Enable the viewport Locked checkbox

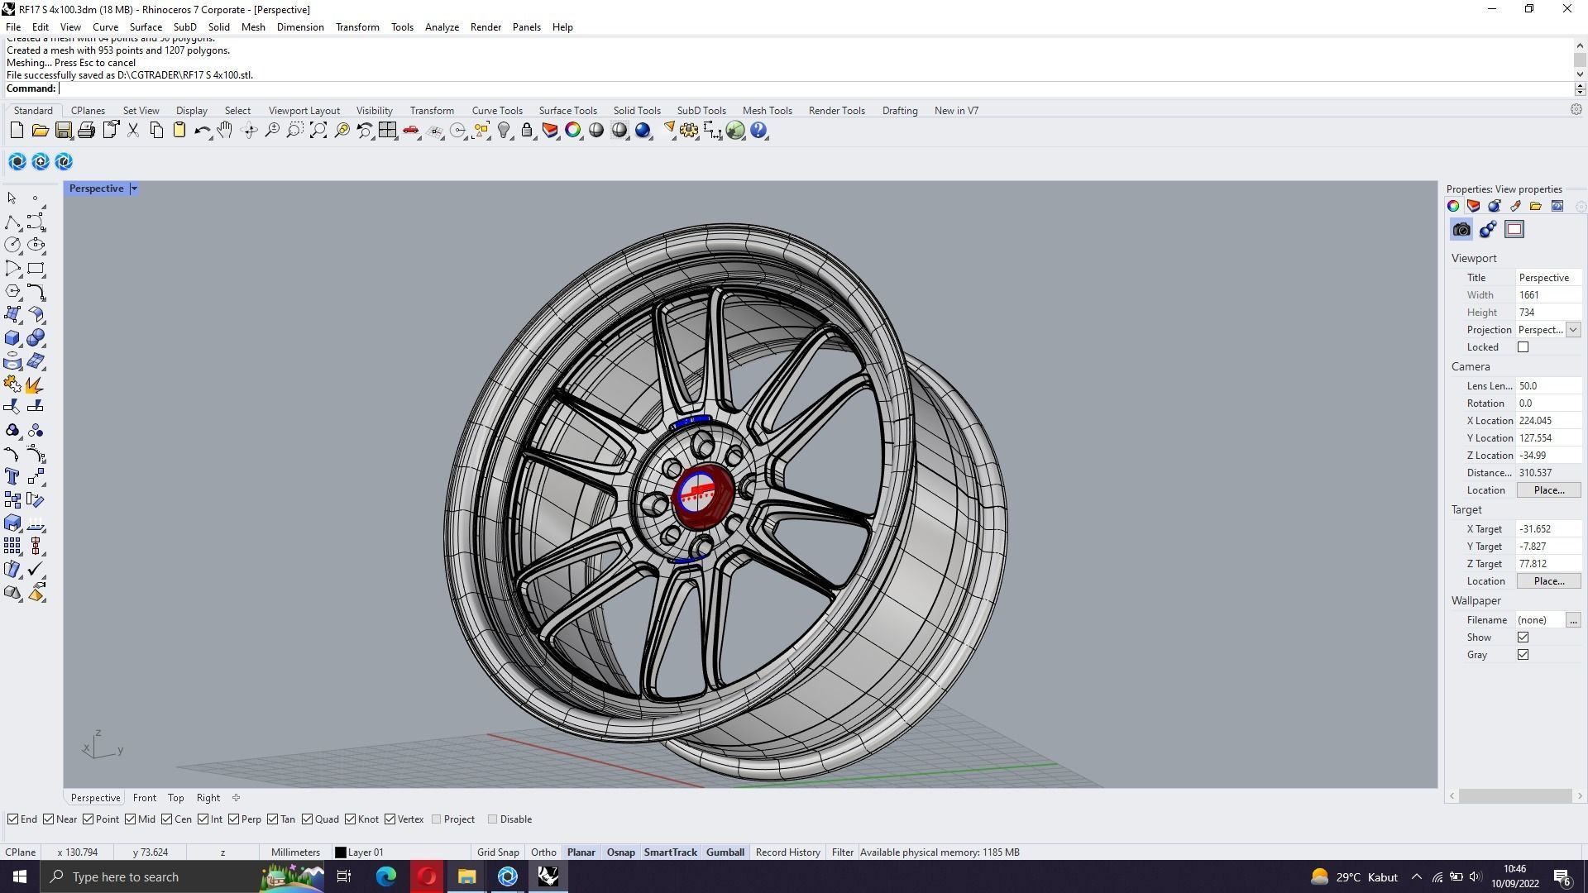click(1523, 347)
